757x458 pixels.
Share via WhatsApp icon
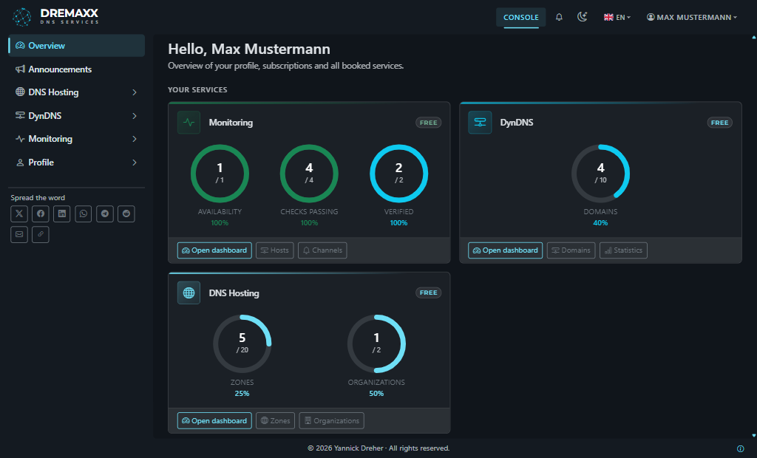pos(84,213)
